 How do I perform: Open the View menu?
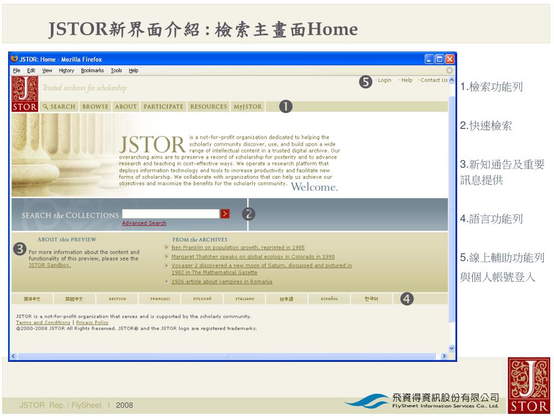click(47, 70)
